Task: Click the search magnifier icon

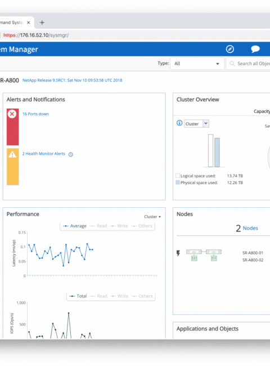Action: pyautogui.click(x=232, y=64)
